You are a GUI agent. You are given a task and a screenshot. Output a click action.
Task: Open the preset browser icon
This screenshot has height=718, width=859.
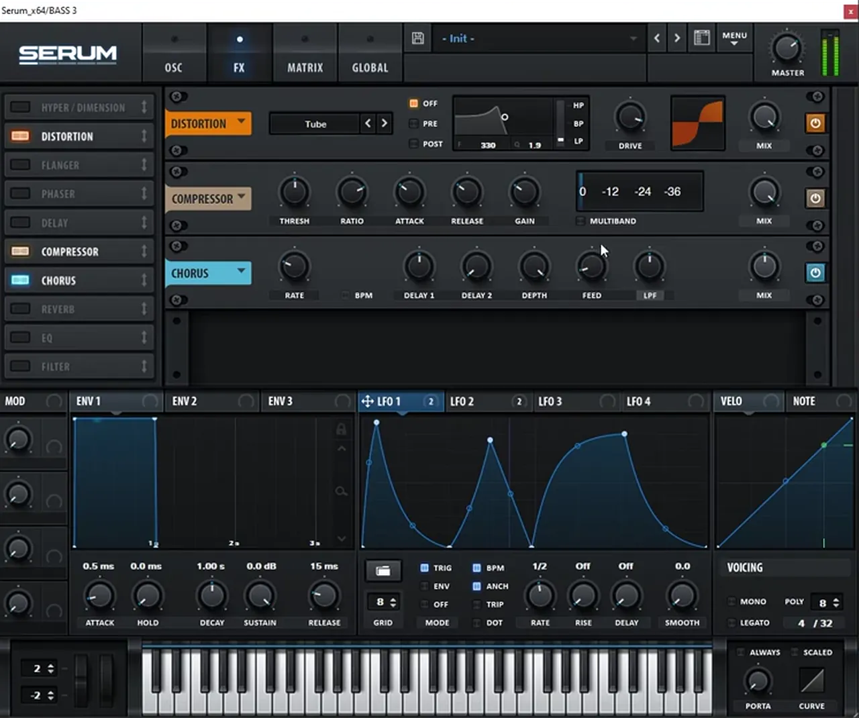pyautogui.click(x=702, y=38)
